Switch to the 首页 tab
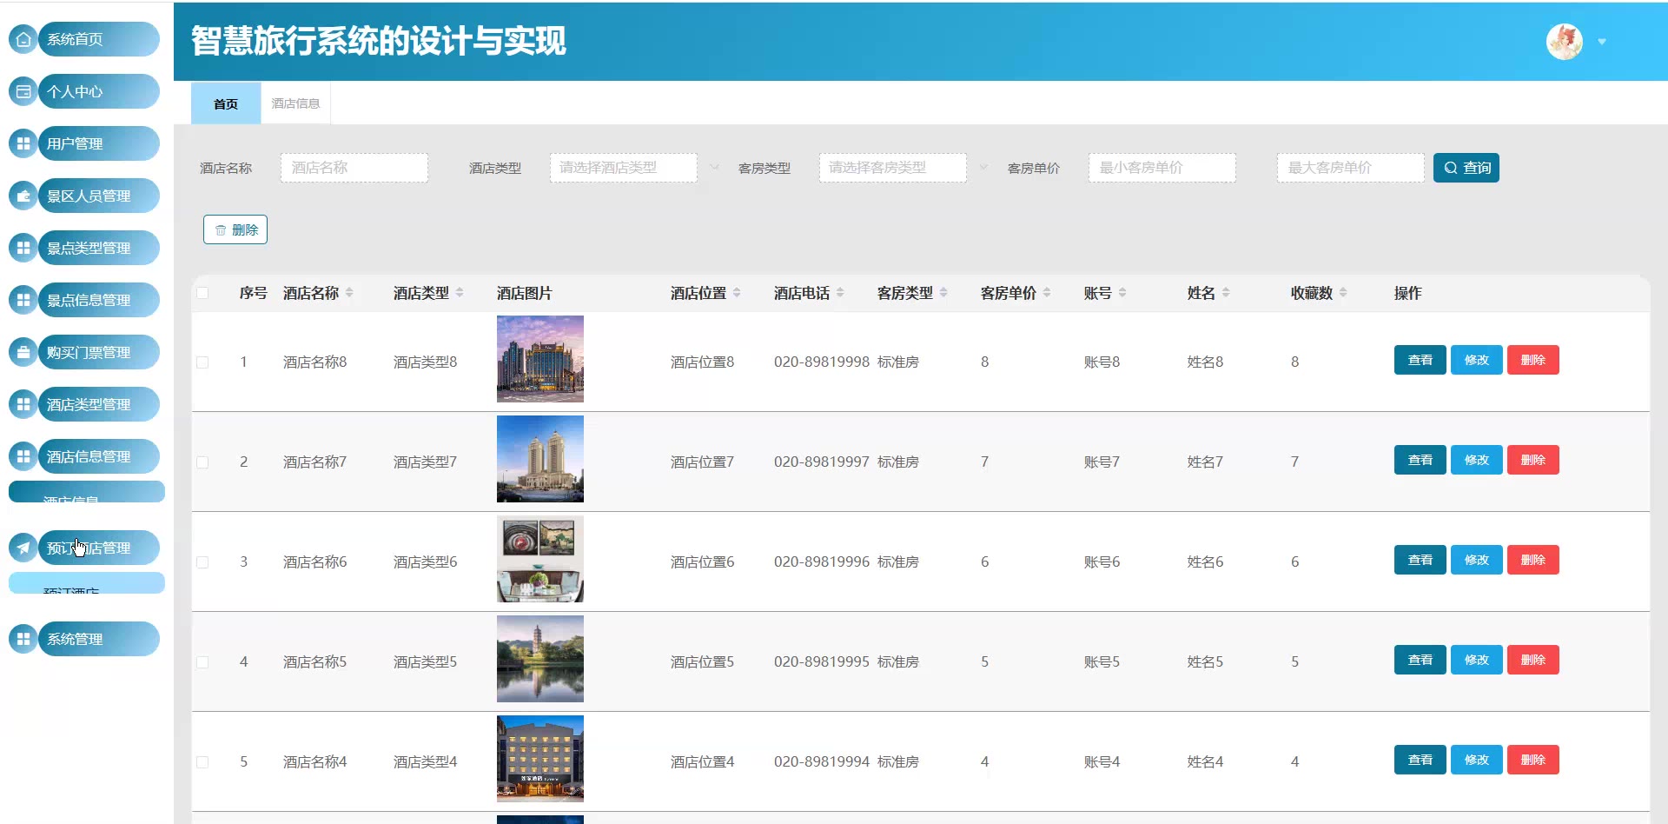Screen dimensions: 1668x824 (226, 103)
